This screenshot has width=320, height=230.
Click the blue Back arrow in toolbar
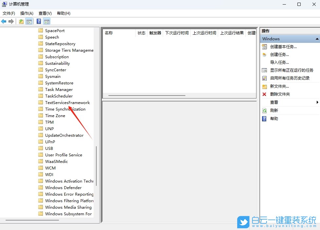pyautogui.click(x=4, y=22)
